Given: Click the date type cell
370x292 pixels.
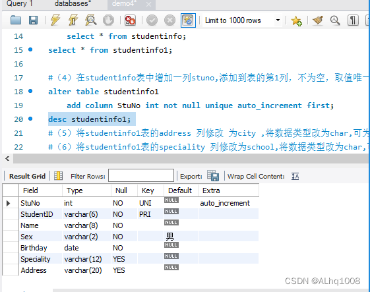Looking at the screenshot, I should click(x=86, y=248).
